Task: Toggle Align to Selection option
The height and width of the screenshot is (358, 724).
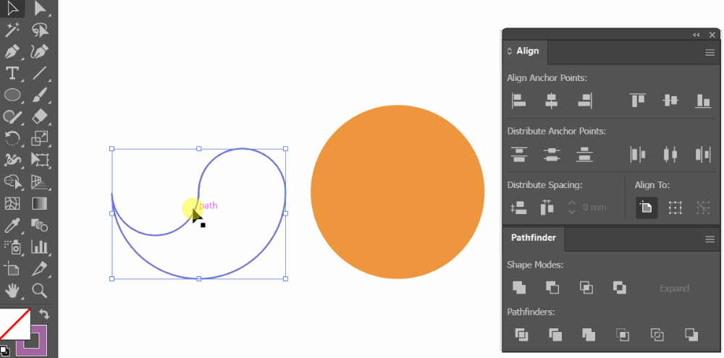Action: (x=675, y=208)
